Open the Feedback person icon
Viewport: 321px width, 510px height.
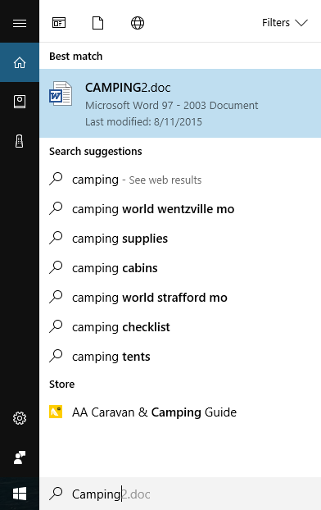20,458
